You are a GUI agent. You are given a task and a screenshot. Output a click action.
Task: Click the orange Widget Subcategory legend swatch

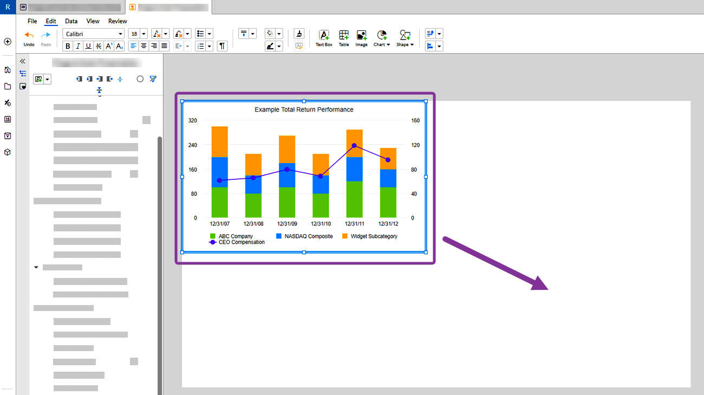pyautogui.click(x=345, y=236)
